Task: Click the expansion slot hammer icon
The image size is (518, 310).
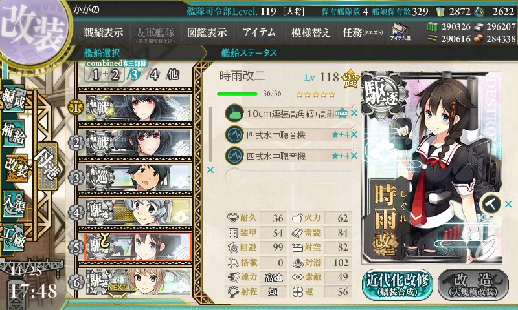Action: (x=491, y=204)
